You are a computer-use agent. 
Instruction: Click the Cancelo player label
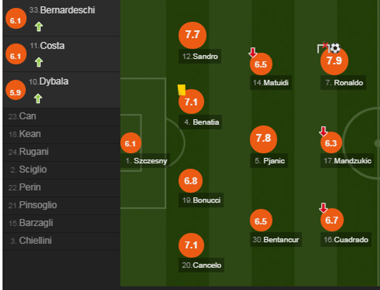(x=202, y=265)
